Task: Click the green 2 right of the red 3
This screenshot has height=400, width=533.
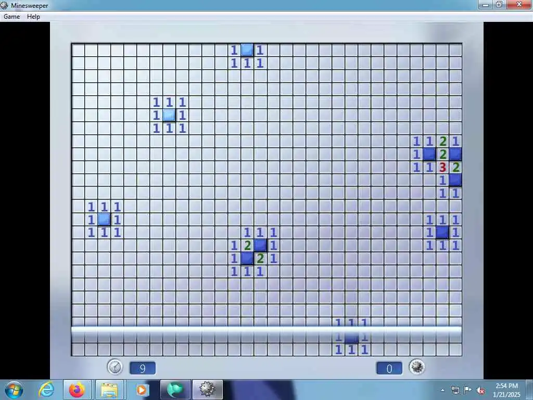Action: [x=455, y=167]
